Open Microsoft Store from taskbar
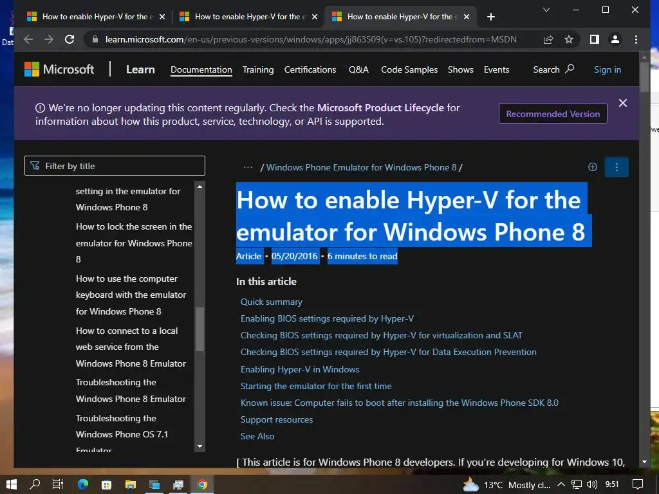659x494 pixels. pyautogui.click(x=106, y=485)
